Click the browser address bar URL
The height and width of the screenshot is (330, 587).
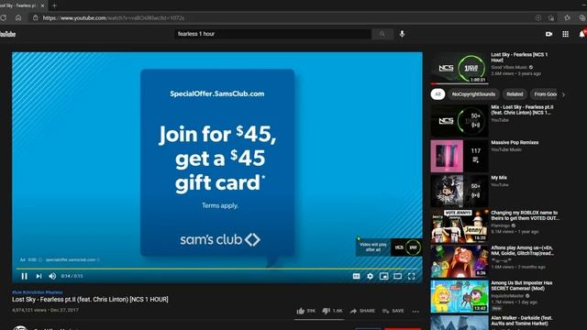[114, 18]
